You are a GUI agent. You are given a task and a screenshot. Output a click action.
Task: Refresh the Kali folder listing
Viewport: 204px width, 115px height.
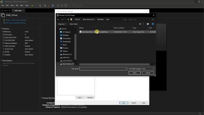click(125, 19)
